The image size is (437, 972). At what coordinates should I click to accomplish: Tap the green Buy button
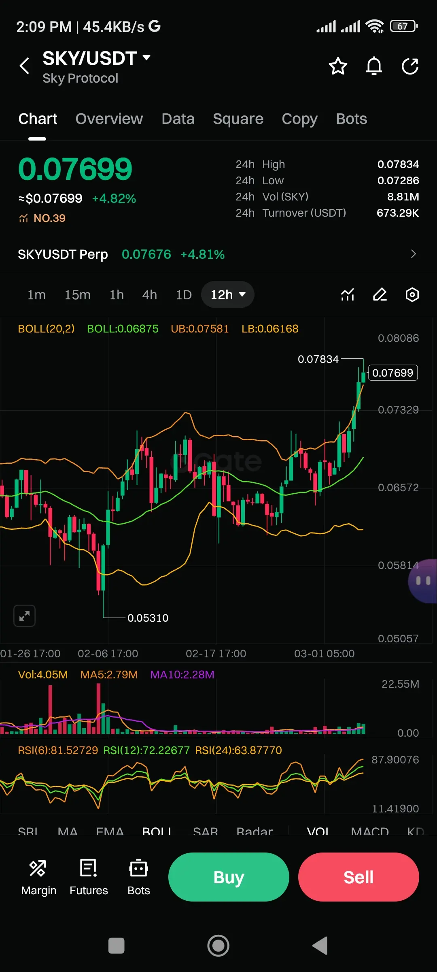click(x=229, y=877)
